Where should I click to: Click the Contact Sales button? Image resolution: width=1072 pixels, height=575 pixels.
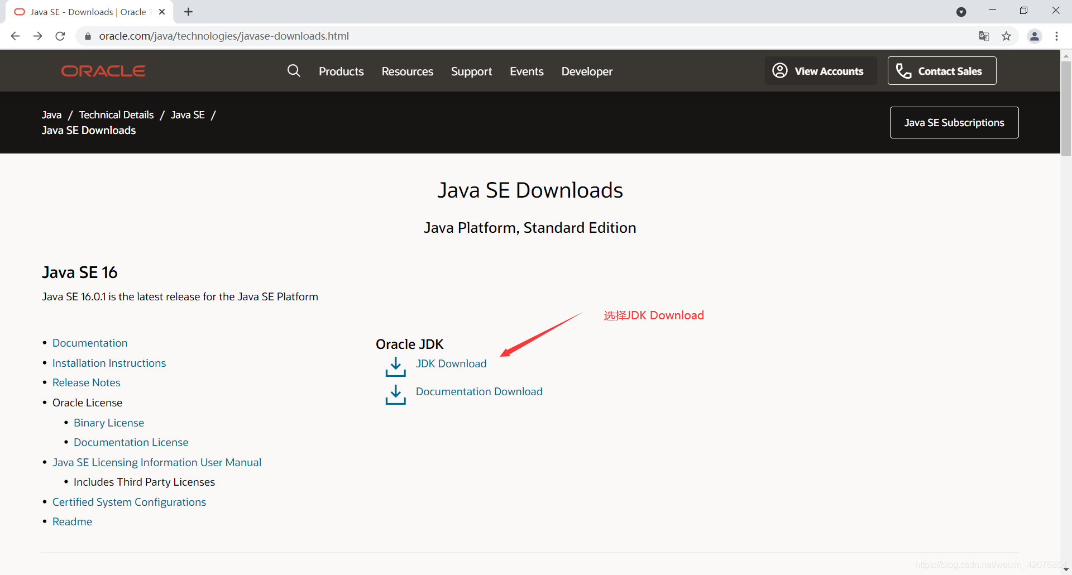point(942,71)
